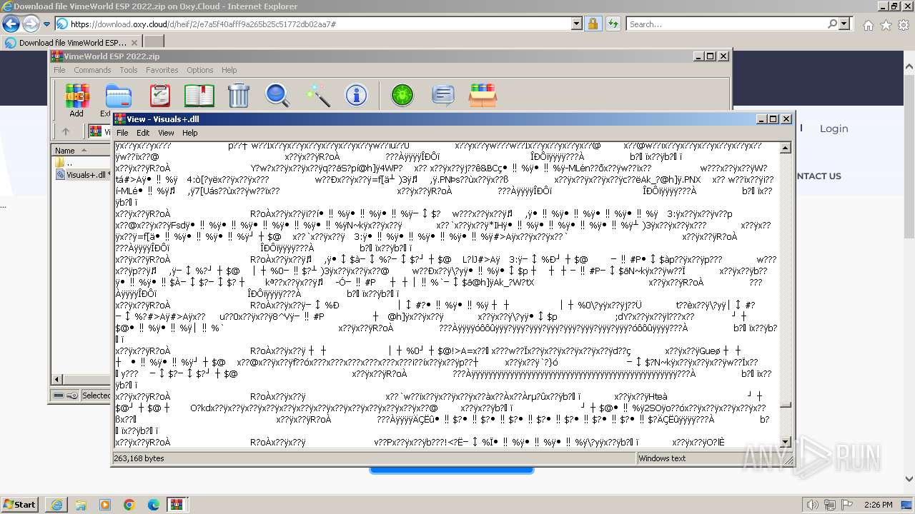Image resolution: width=915 pixels, height=514 pixels.
Task: Open the Favorites star icon
Action: pyautogui.click(x=886, y=25)
